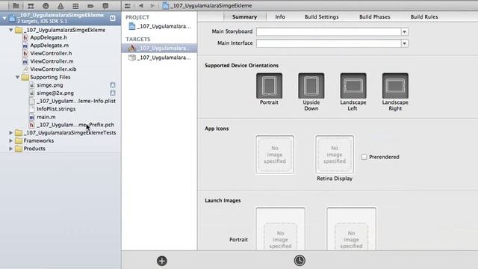Screen dimensions: 478x269
Task: Click the source control badge on simge.png
Action: pyautogui.click(x=113, y=85)
